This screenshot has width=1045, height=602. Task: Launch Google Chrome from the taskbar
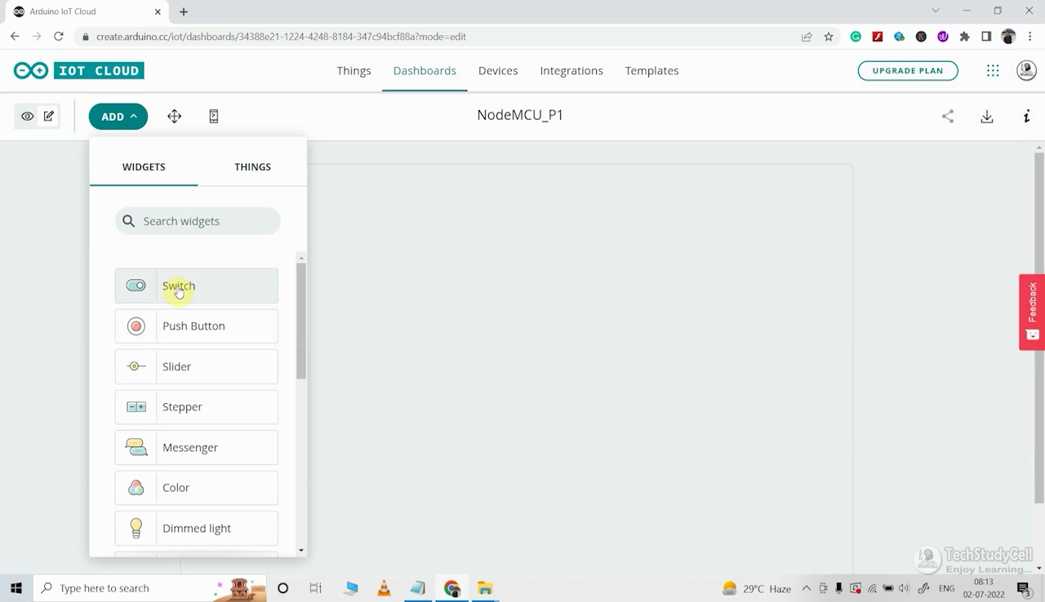(451, 587)
